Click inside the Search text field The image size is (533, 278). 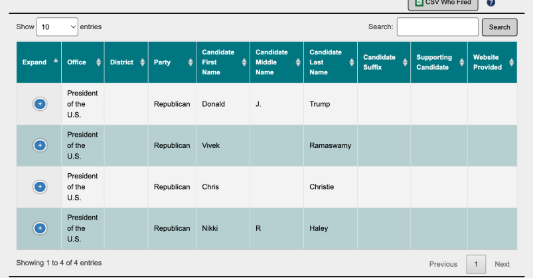click(437, 27)
